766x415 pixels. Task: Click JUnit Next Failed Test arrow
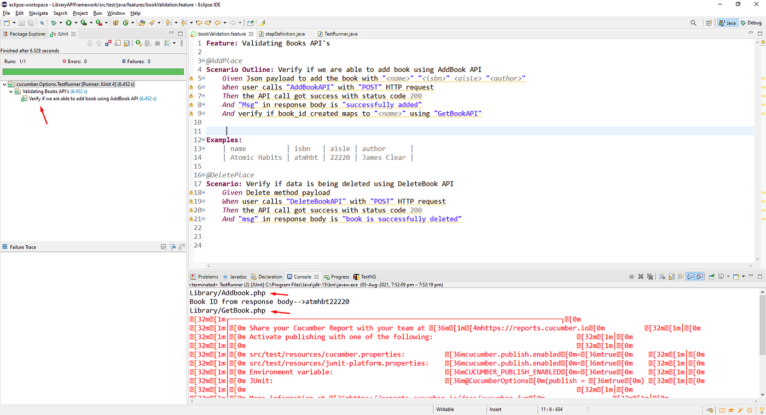pos(90,43)
